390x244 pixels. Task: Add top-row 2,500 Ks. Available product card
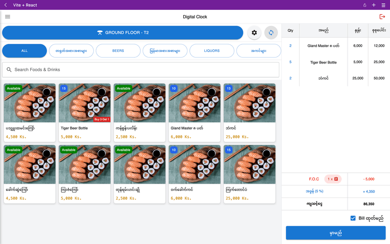139,113
